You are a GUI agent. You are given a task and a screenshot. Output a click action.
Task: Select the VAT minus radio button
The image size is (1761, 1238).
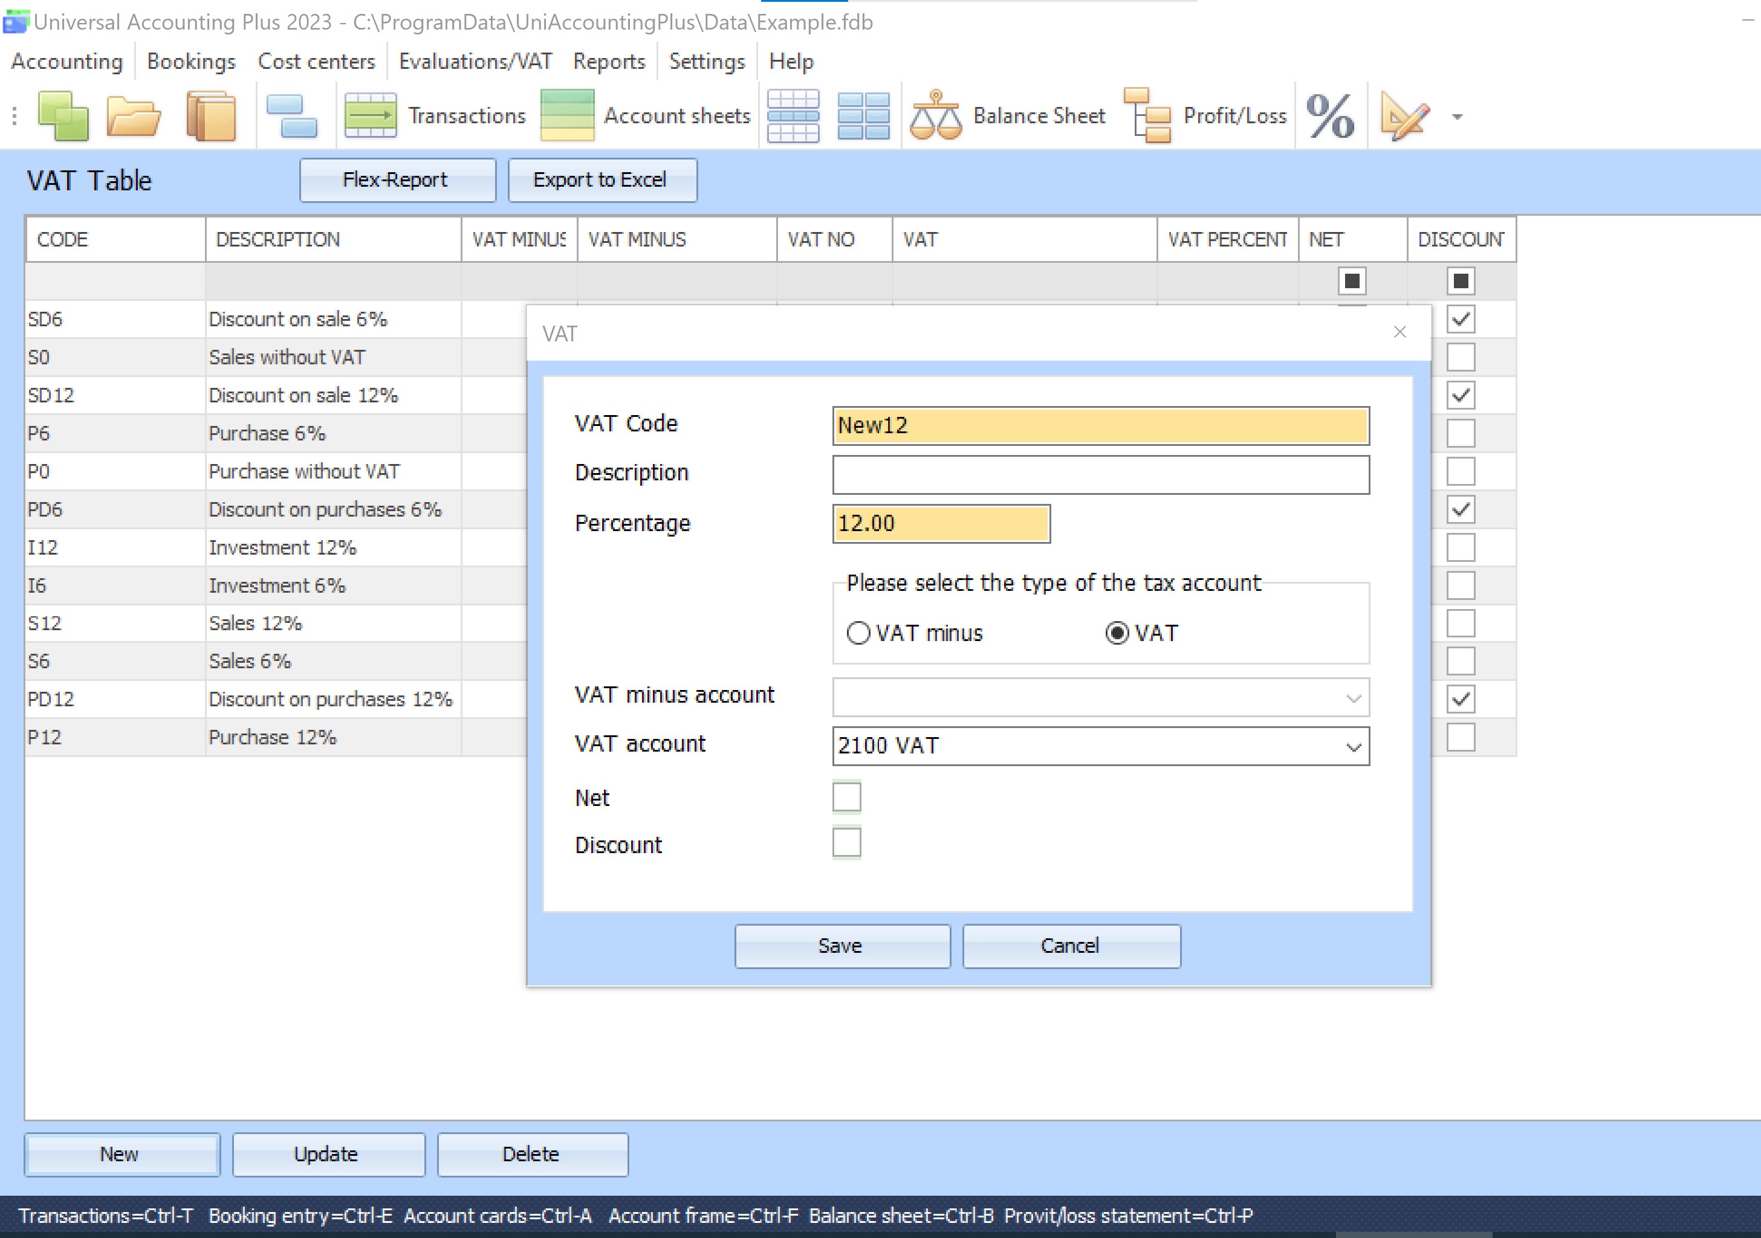[x=858, y=633]
